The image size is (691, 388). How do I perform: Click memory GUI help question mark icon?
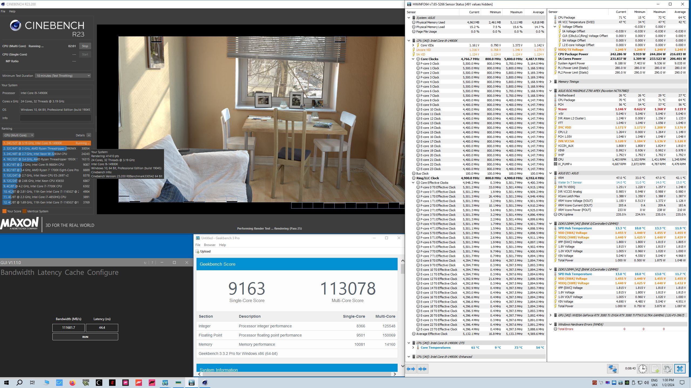coord(152,263)
